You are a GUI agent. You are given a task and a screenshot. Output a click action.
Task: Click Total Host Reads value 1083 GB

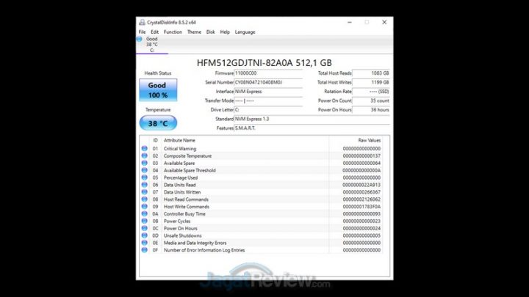click(x=371, y=73)
